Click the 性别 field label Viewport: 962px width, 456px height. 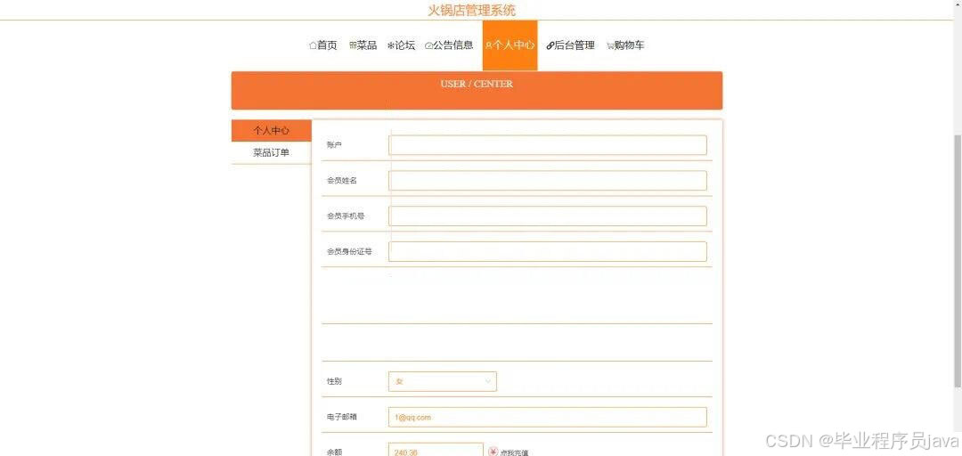(x=334, y=382)
